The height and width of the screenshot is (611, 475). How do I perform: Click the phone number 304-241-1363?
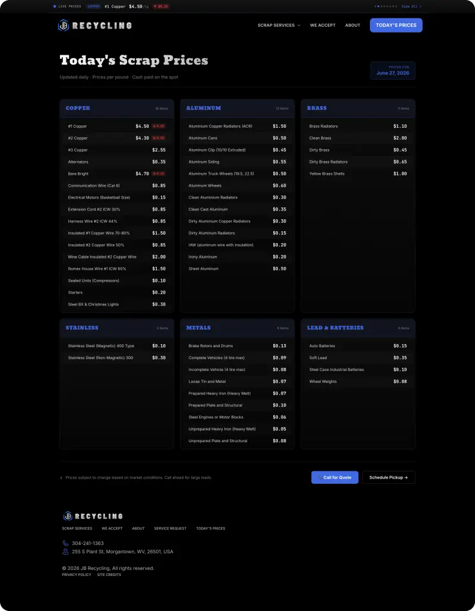[88, 543]
